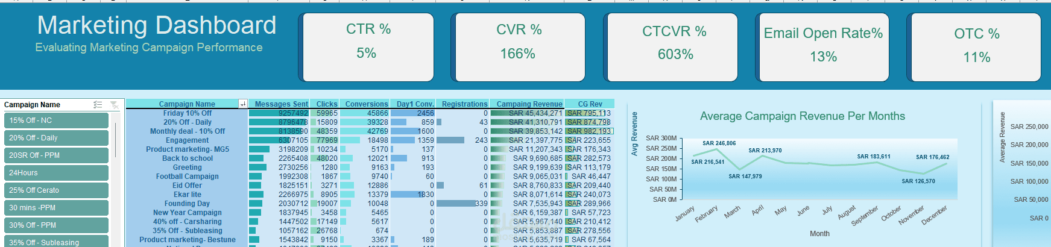
Task: Click data label SAR 246,806 on chart
Action: (x=719, y=143)
